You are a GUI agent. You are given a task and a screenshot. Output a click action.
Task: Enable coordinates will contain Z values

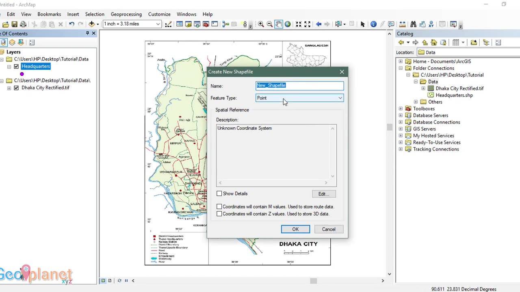pyautogui.click(x=219, y=214)
